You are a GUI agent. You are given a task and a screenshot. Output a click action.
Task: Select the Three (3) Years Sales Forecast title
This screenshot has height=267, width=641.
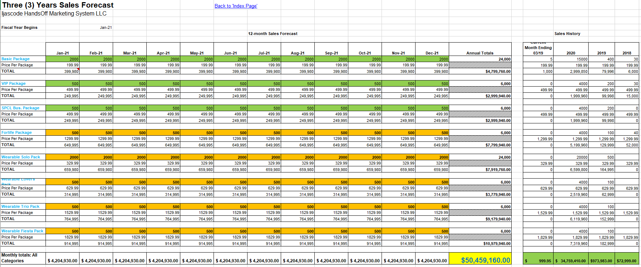[58, 5]
